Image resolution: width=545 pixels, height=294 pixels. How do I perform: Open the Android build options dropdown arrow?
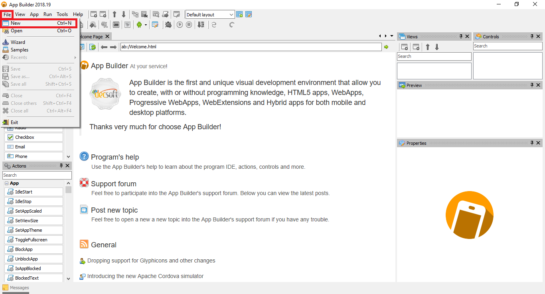(146, 24)
